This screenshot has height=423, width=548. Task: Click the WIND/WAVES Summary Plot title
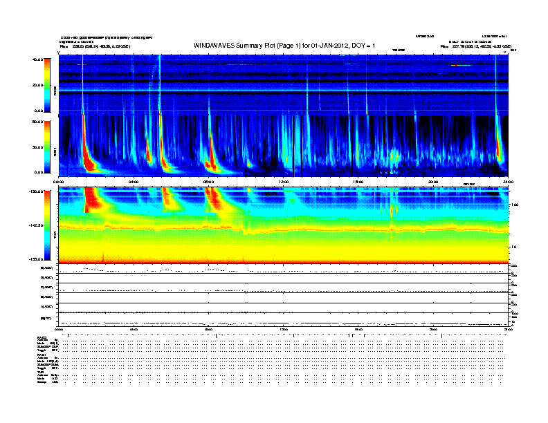coord(284,46)
